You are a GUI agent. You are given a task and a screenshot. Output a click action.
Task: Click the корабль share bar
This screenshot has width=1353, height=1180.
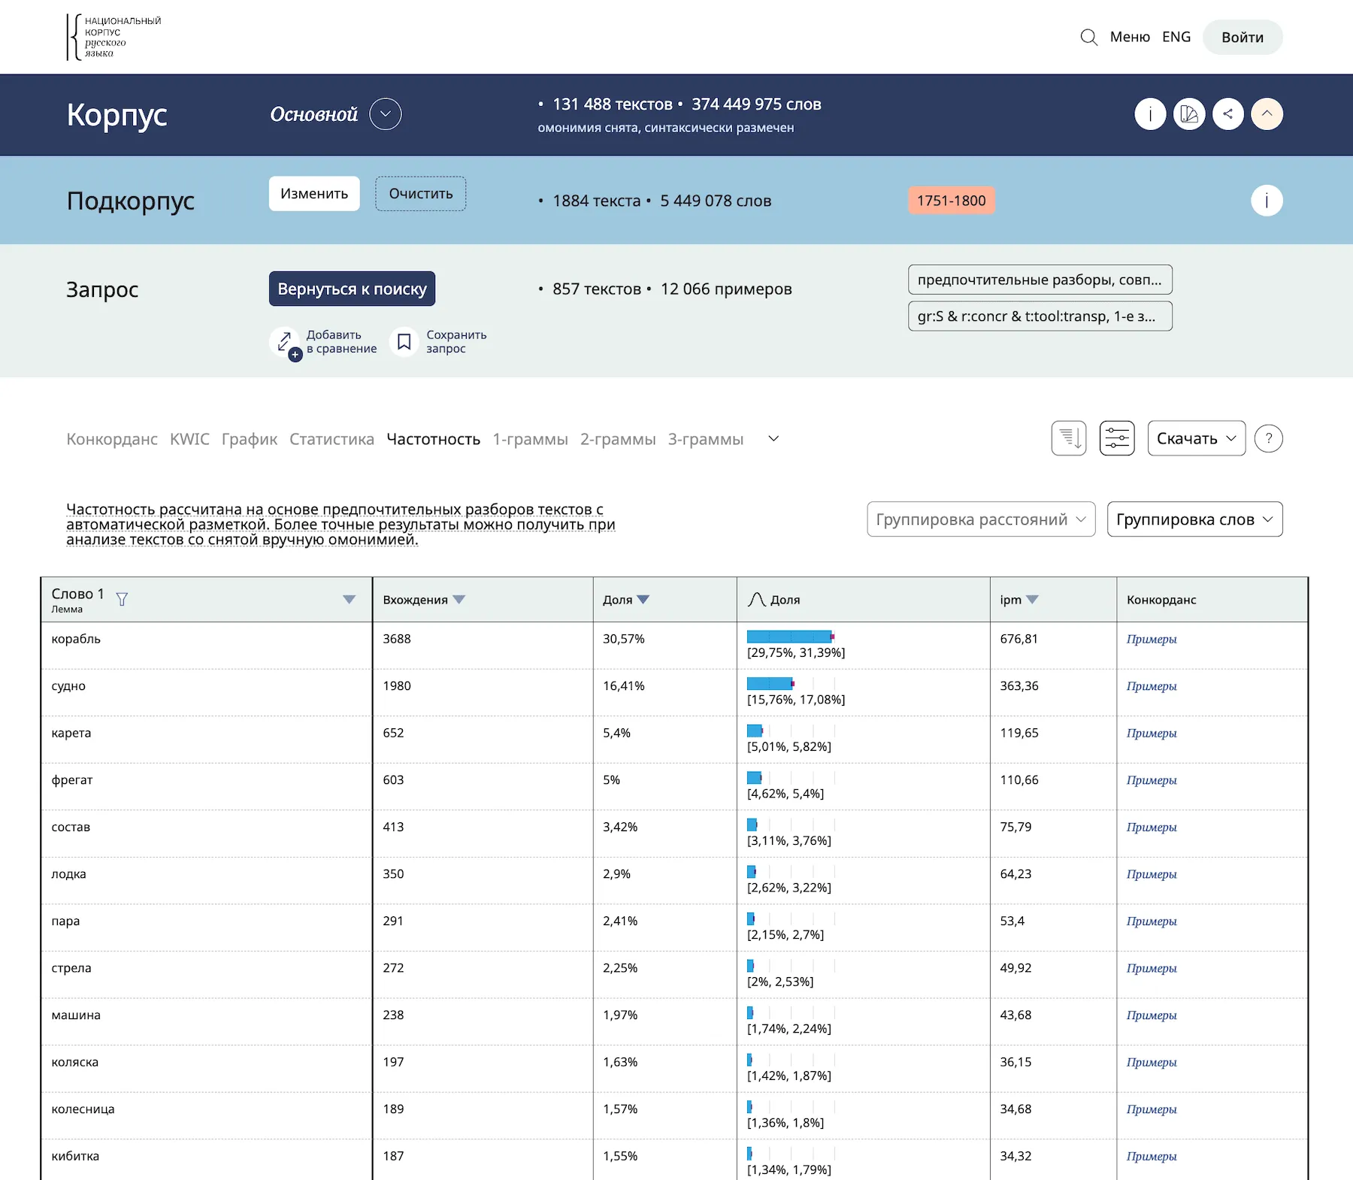coord(791,637)
